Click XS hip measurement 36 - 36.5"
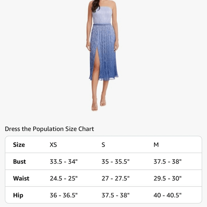The width and height of the screenshot is (207, 207). pos(64,195)
